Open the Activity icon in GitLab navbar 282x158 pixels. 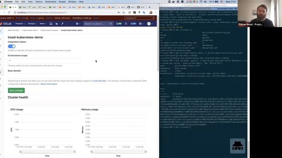(x=51, y=24)
